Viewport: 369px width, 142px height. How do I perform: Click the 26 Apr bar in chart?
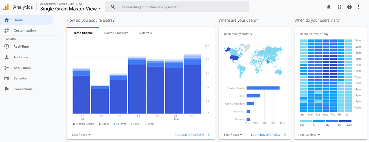click(82, 91)
